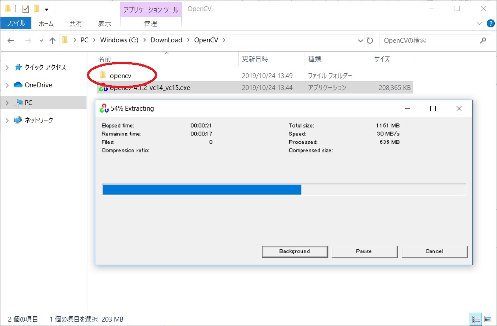Click the Background button in the extraction dialog
This screenshot has width=497, height=326.
(x=294, y=251)
